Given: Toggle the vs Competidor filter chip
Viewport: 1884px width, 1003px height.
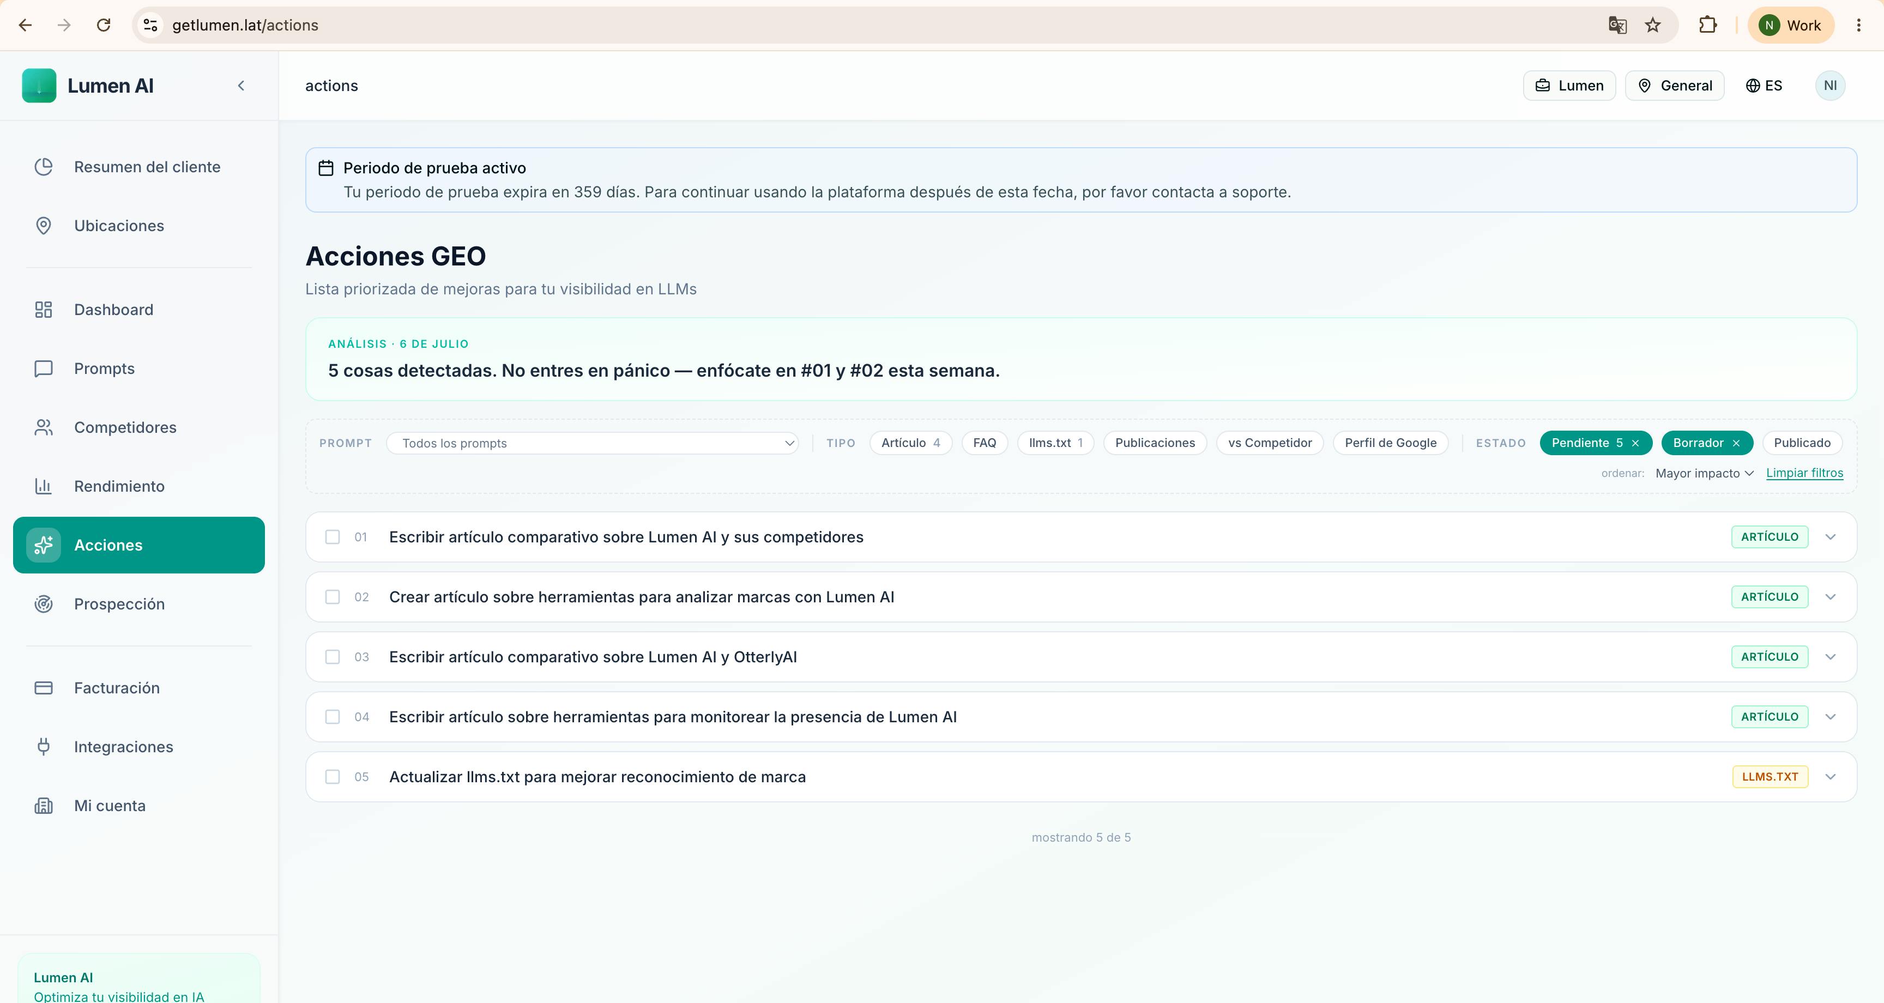Looking at the screenshot, I should (1270, 443).
